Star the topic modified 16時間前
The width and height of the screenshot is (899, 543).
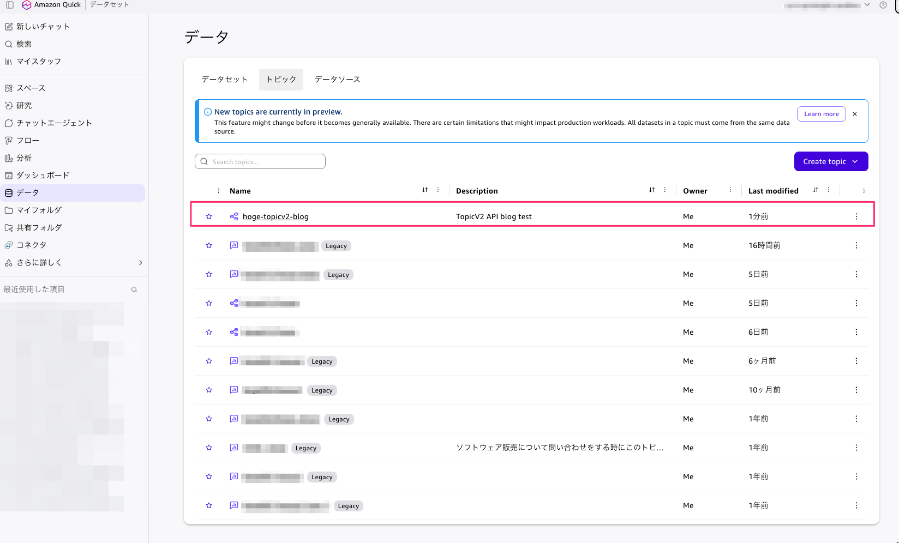coord(209,245)
